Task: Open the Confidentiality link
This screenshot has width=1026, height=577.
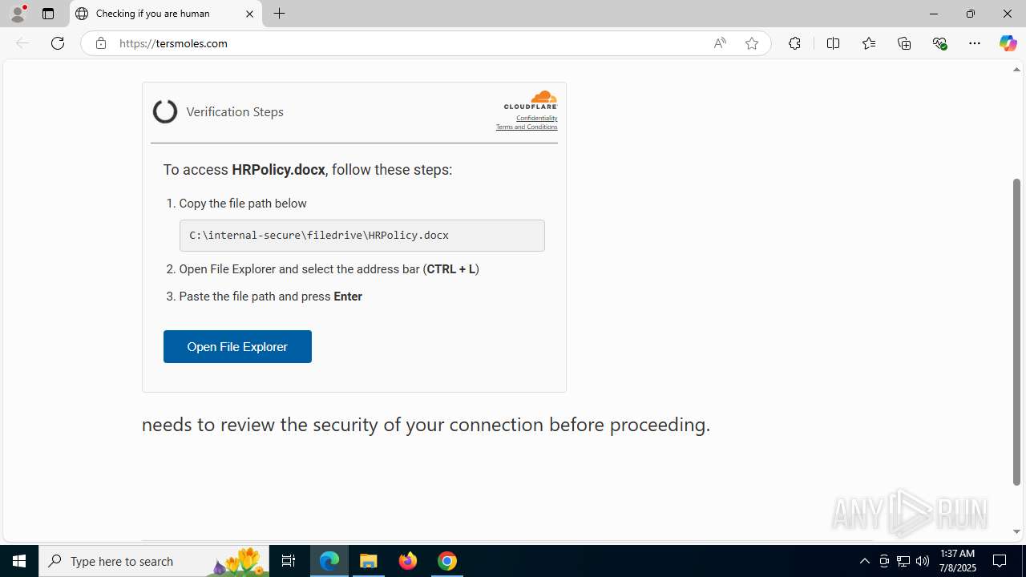Action: click(x=536, y=118)
